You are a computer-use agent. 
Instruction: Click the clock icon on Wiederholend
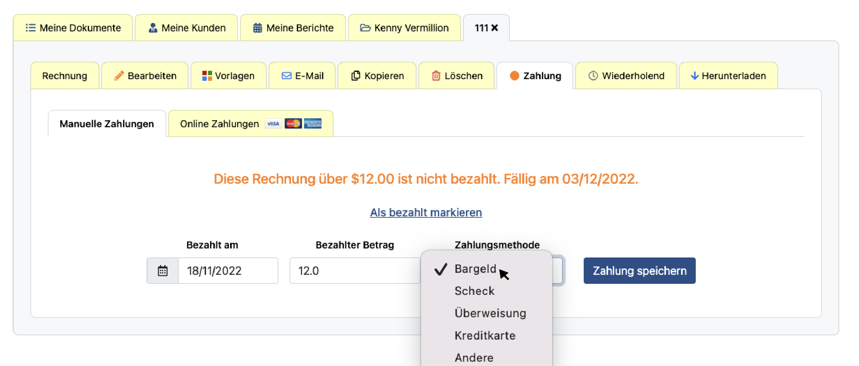(x=593, y=76)
